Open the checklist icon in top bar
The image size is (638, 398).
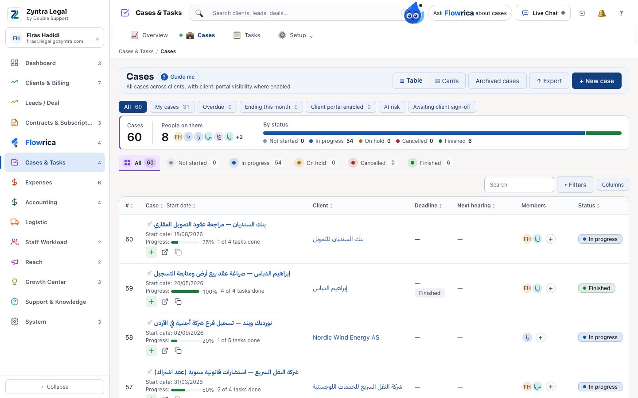click(582, 13)
